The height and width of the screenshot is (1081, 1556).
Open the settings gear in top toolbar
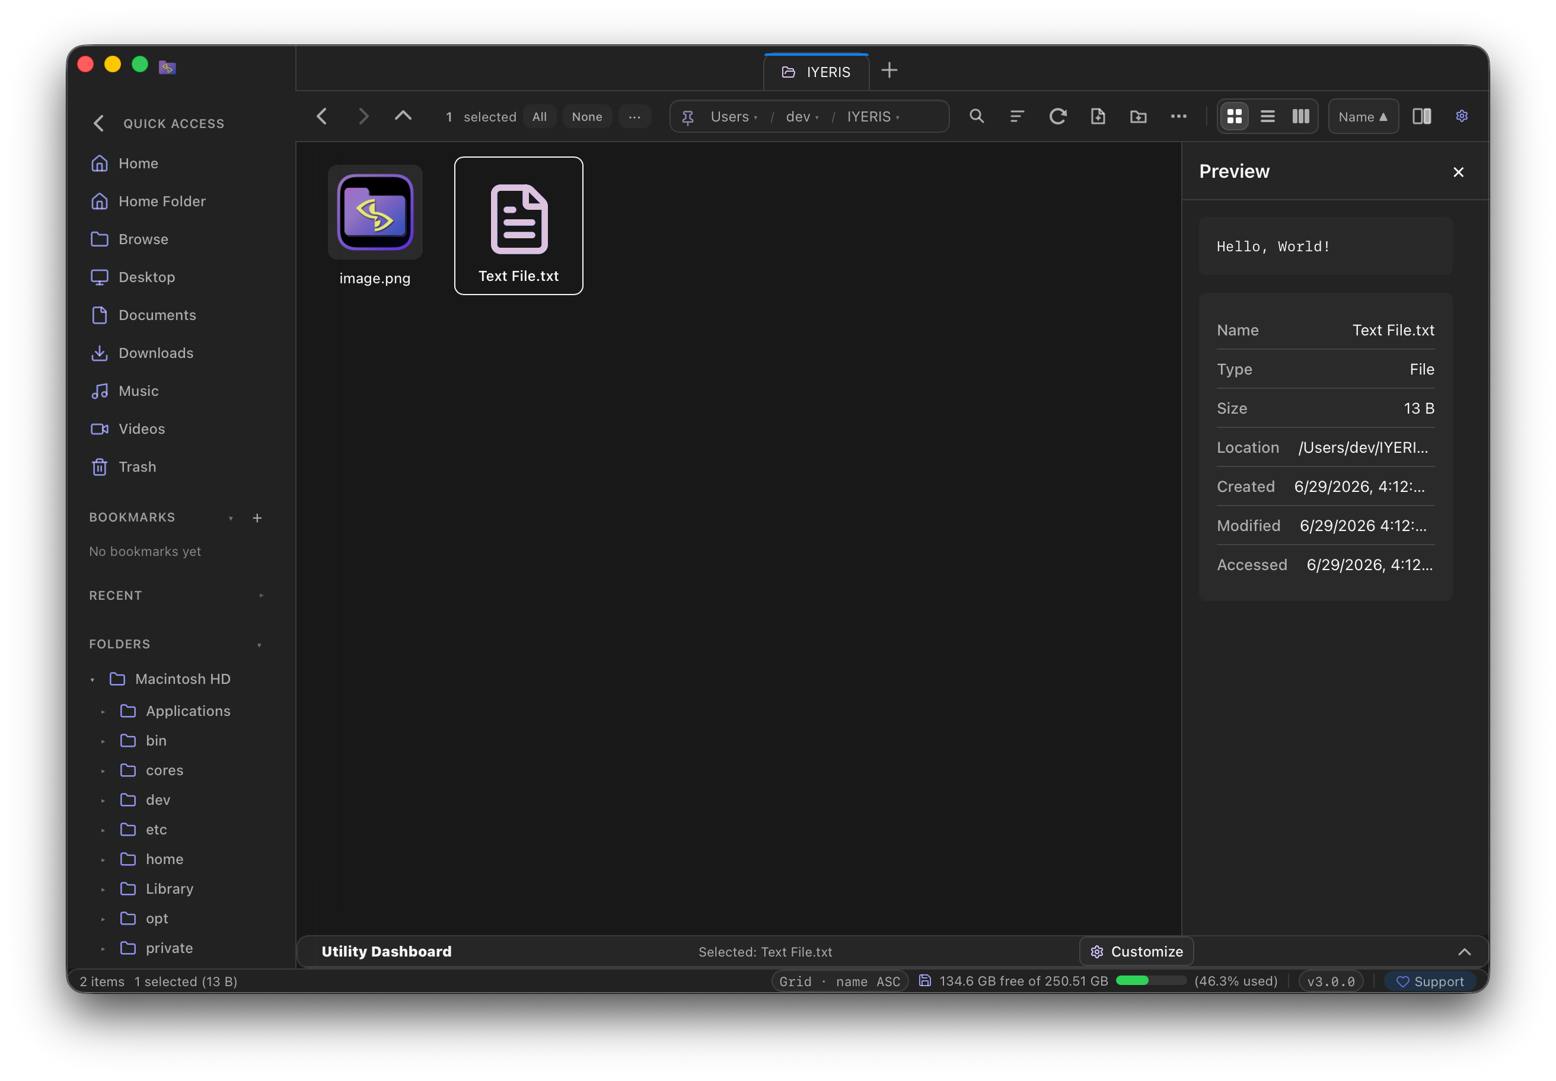click(x=1462, y=117)
